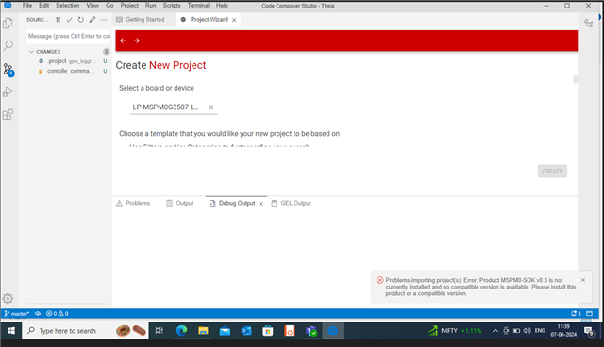Click the commit message input field

click(x=69, y=36)
